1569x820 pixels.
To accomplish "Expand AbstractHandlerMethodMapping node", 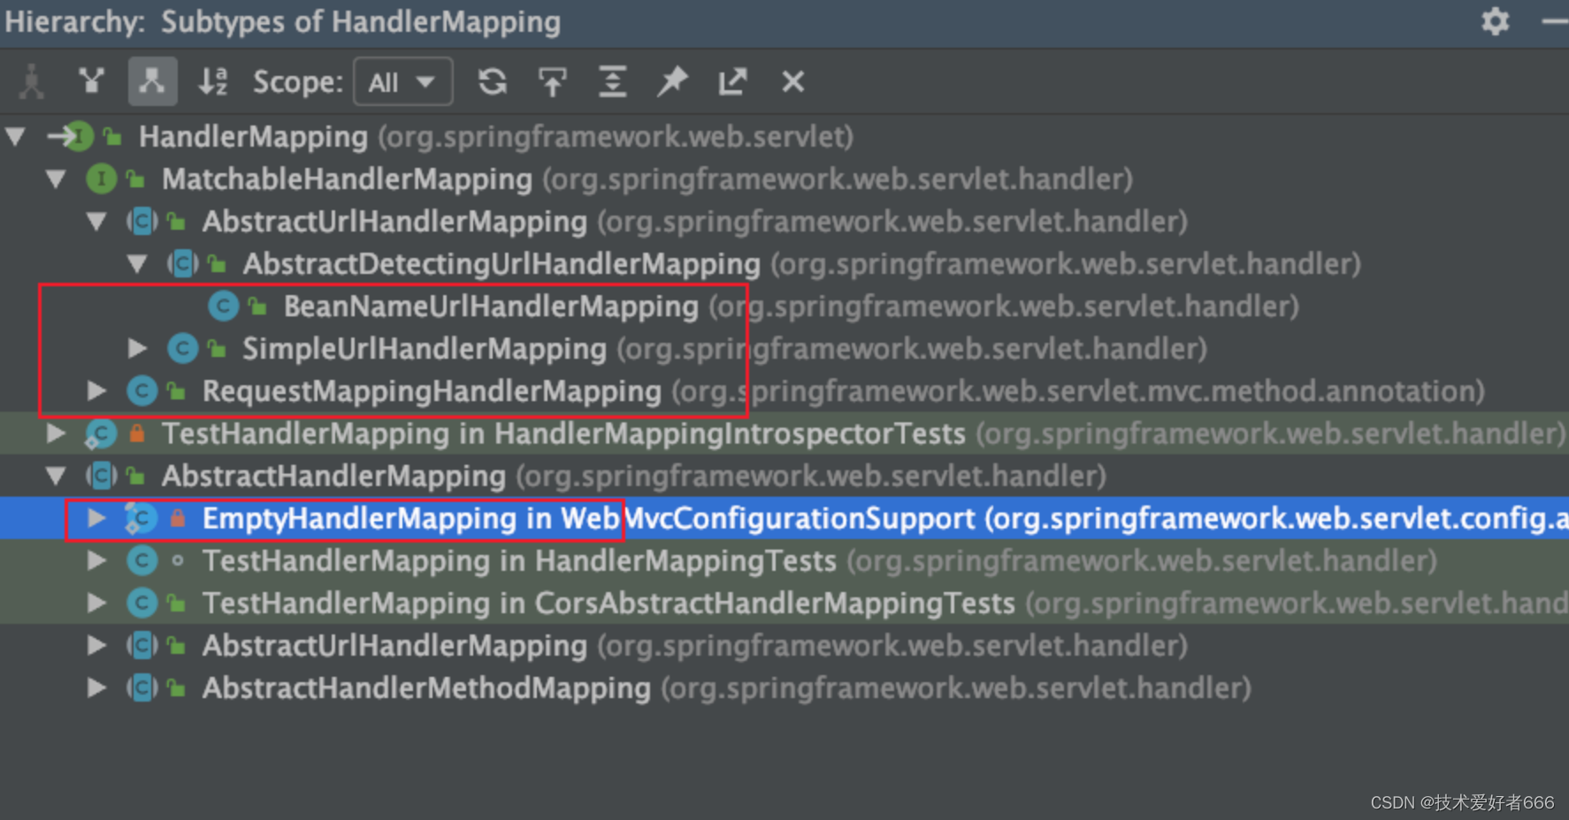I will coord(96,688).
